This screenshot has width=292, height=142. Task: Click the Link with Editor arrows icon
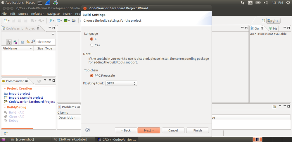coord(28,42)
